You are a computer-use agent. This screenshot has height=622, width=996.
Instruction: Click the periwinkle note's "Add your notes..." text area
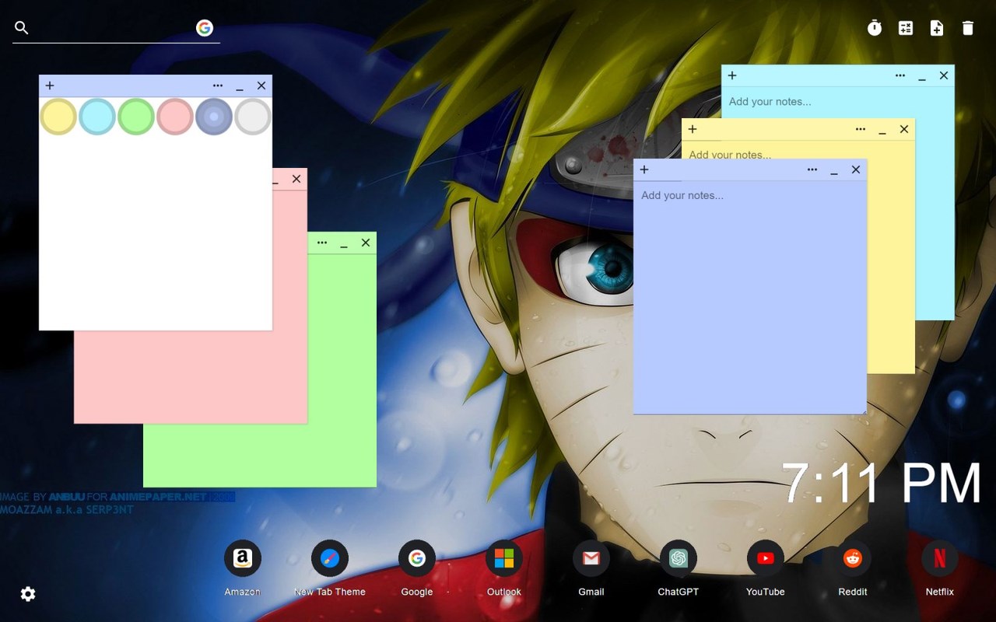point(750,297)
